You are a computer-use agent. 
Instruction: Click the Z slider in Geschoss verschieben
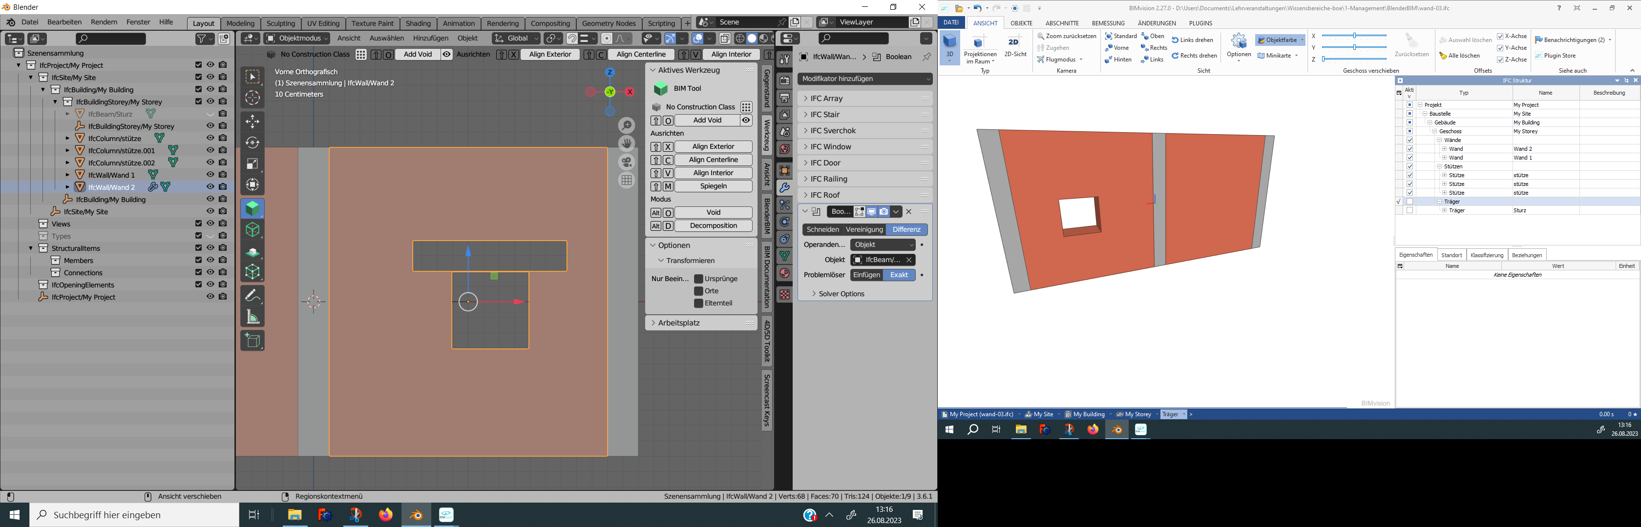tap(1354, 60)
